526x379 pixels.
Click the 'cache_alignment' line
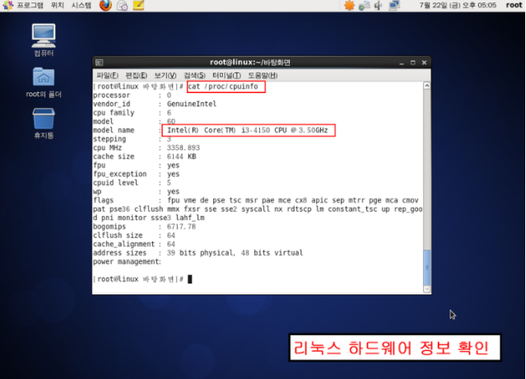click(x=134, y=244)
